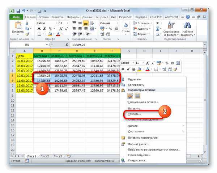Click the percent style icon in ribbon
Screen dimensions: 217x173
[x=111, y=29]
